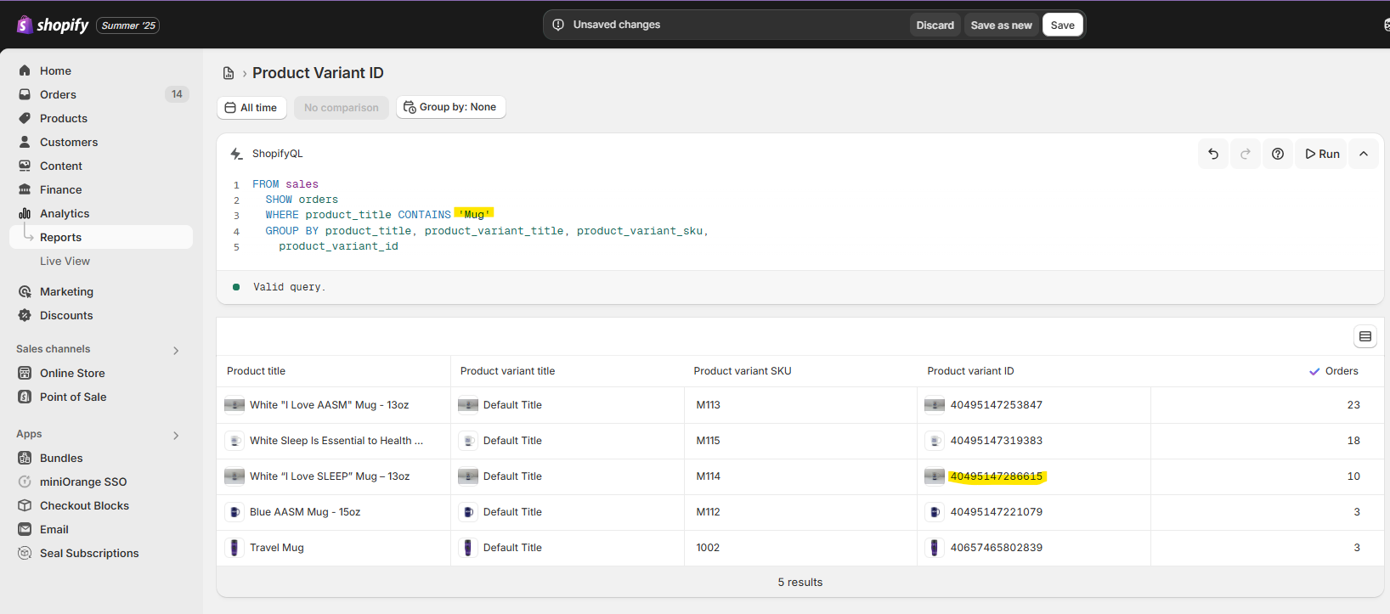
Task: Open White "I Love AASM" Mug row
Action: pyautogui.click(x=800, y=405)
